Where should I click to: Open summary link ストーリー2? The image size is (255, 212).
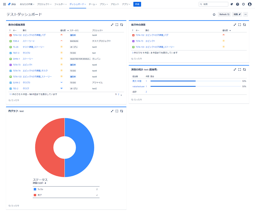[28, 41]
